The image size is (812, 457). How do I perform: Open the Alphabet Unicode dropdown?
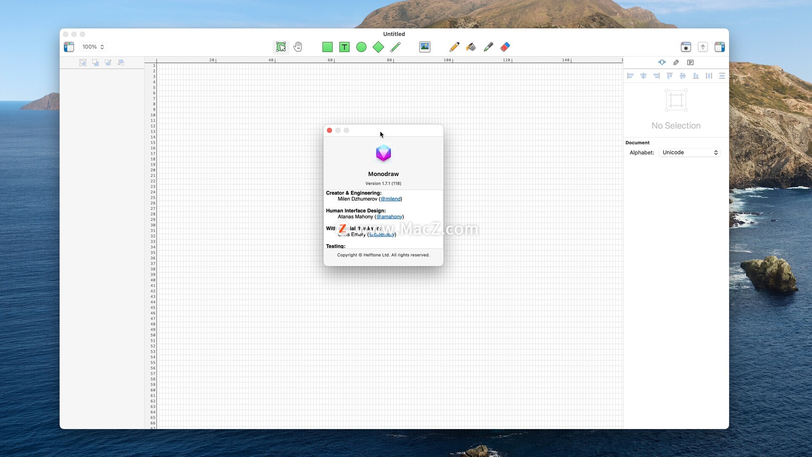(690, 153)
